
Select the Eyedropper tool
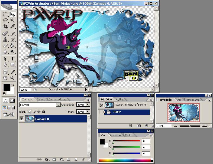tap(12, 72)
